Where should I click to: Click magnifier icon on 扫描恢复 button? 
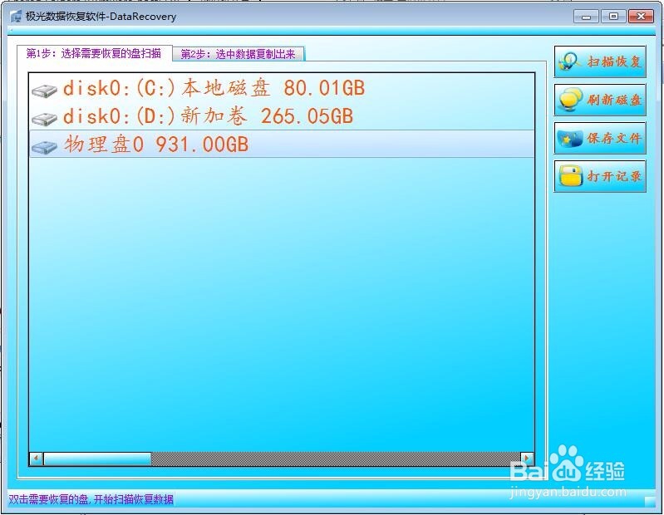pyautogui.click(x=570, y=61)
